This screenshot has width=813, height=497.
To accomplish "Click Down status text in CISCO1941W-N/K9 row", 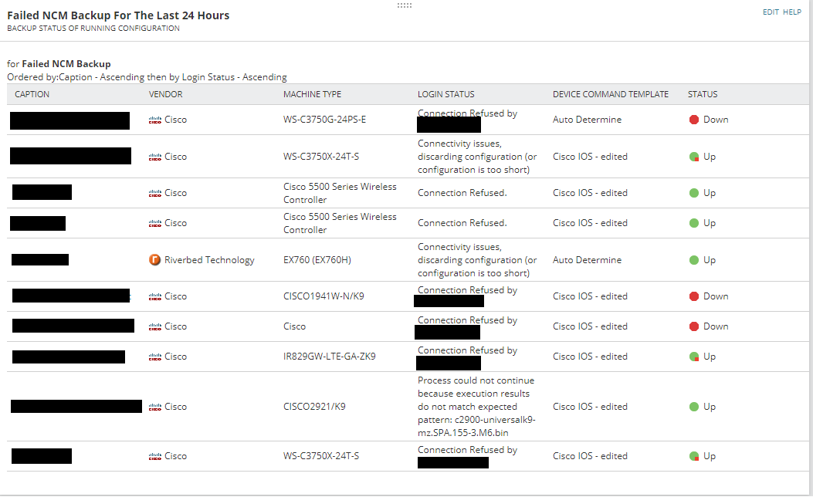I will click(716, 296).
